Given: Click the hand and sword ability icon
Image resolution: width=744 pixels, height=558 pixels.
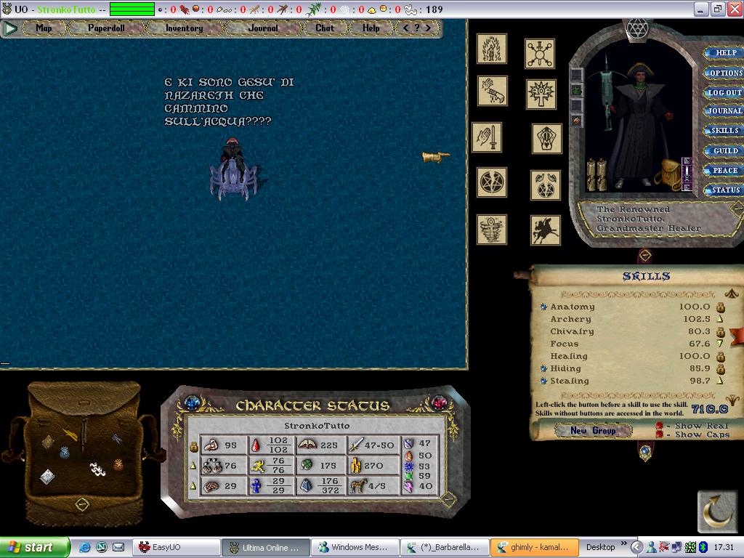Looking at the screenshot, I should (x=486, y=137).
